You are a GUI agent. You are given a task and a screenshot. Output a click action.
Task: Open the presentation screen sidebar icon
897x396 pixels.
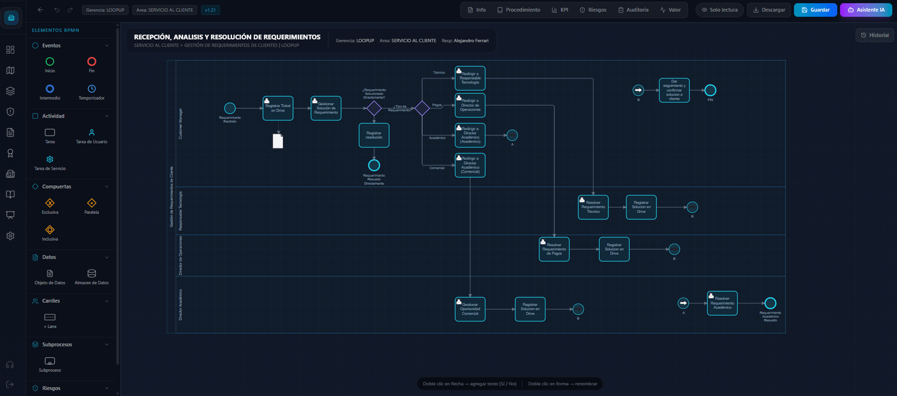click(x=10, y=215)
